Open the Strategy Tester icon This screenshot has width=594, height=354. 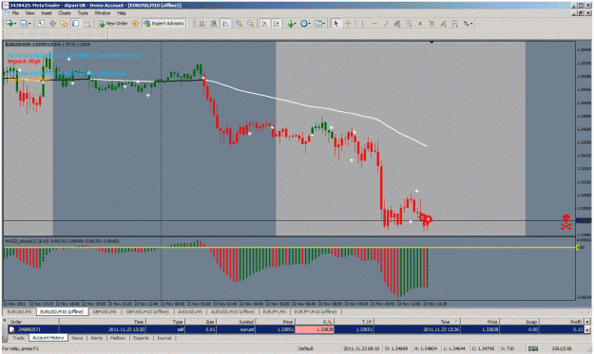87,24
